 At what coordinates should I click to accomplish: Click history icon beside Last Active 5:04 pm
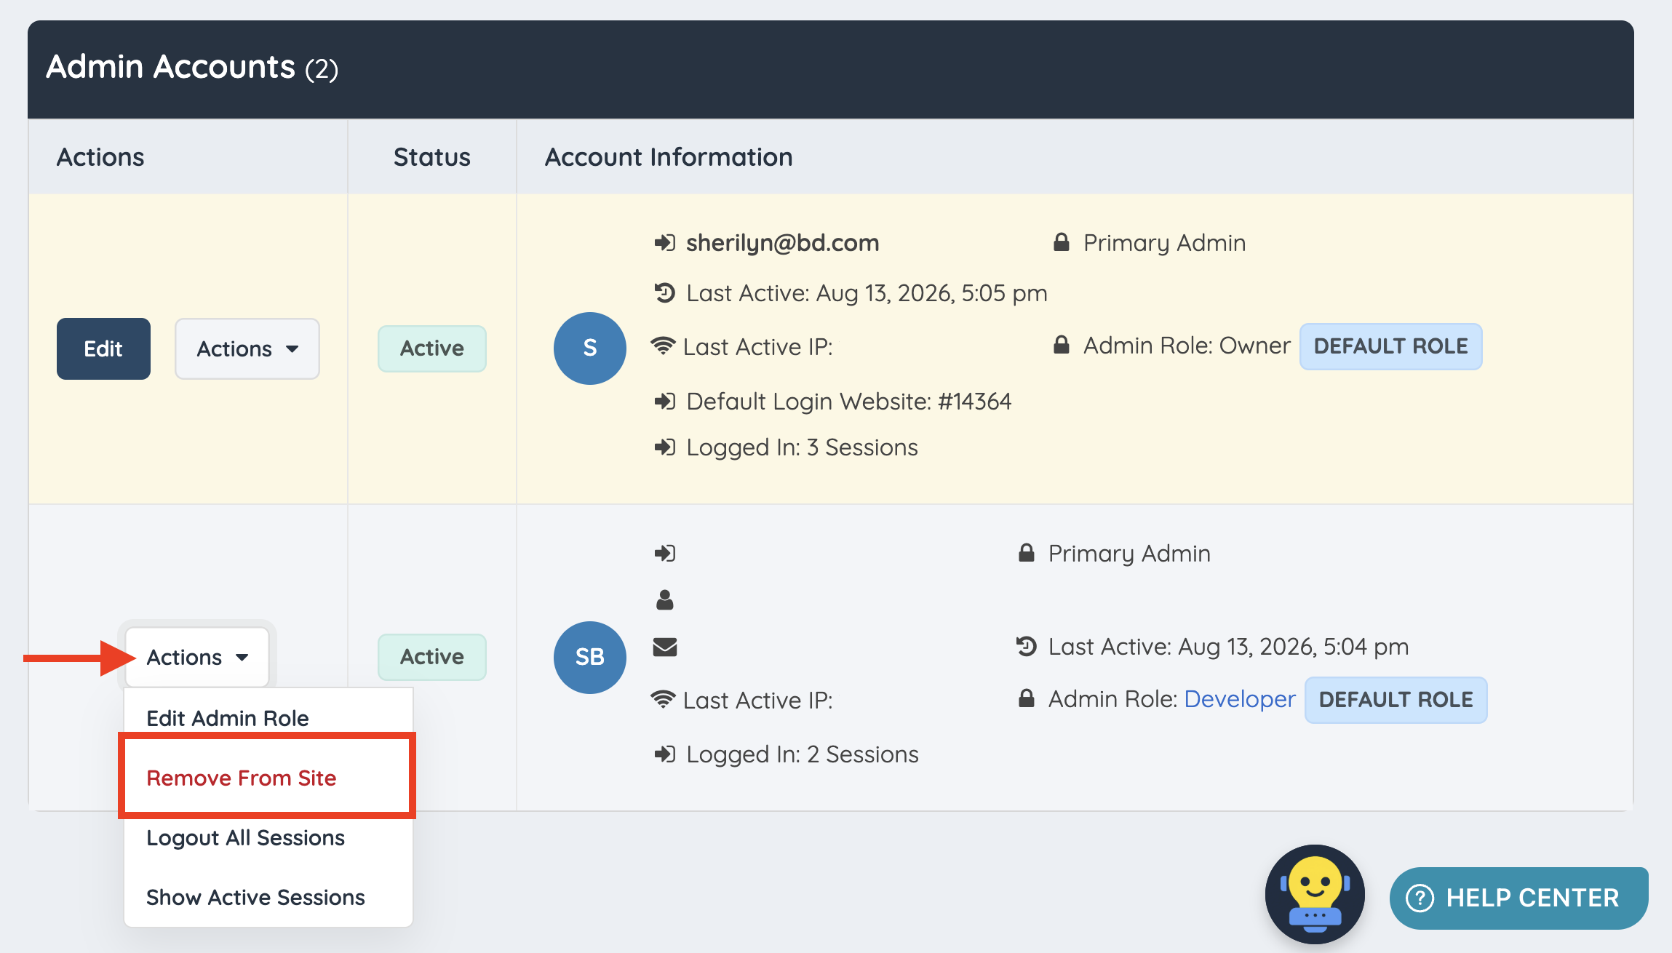[1027, 646]
